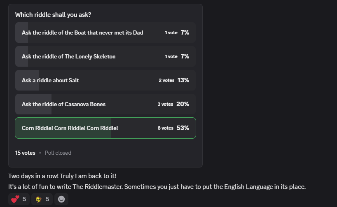Pick the Casanova Bones riddle option

pos(63,104)
